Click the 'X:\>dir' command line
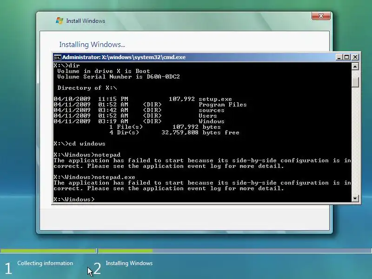Image resolution: width=372 pixels, height=279 pixels. pos(66,66)
